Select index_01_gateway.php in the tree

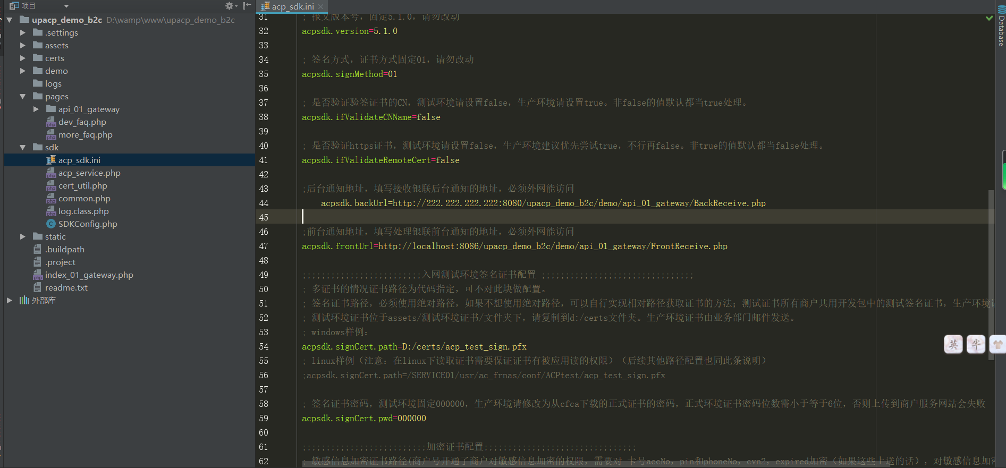point(89,275)
